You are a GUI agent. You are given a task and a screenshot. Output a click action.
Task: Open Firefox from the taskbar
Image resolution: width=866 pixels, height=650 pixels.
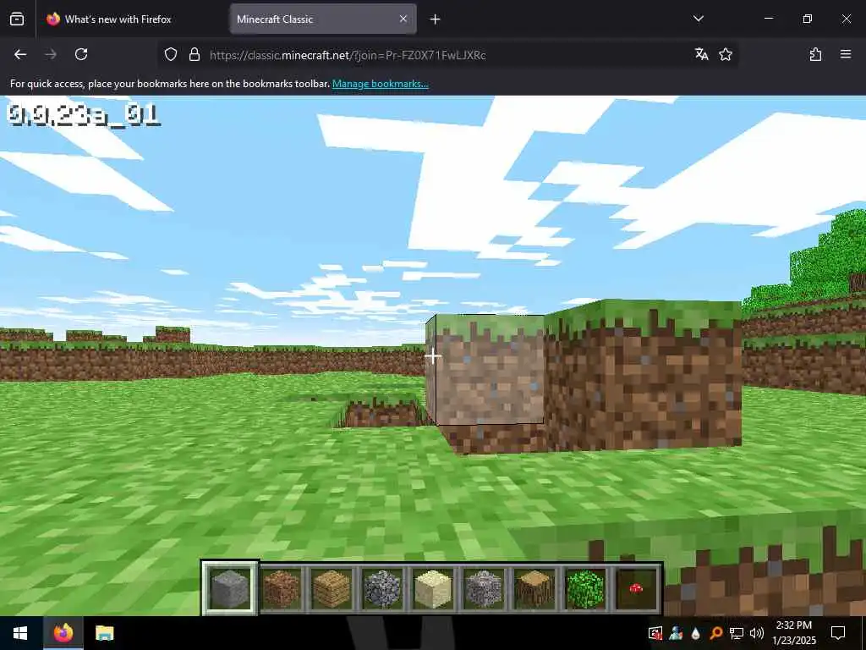pyautogui.click(x=63, y=633)
